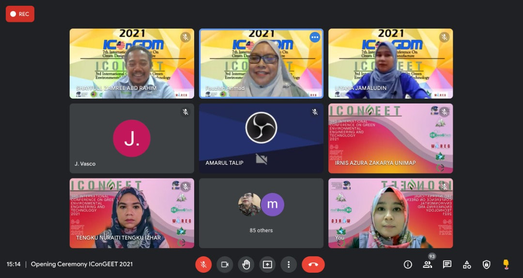Click the OBS logo on AMARUL TALIP's tile
Image resolution: width=523 pixels, height=278 pixels.
[261, 128]
